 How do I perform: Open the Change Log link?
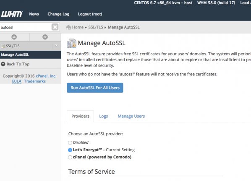[x=58, y=14]
